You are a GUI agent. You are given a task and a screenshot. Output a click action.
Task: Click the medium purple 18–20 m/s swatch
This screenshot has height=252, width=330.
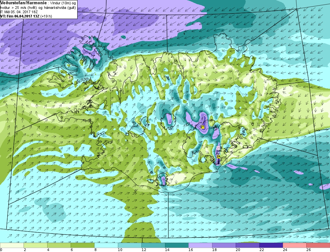coord(224,245)
